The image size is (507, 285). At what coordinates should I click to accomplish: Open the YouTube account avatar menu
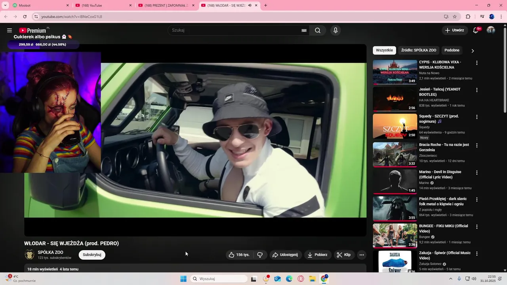click(x=491, y=30)
